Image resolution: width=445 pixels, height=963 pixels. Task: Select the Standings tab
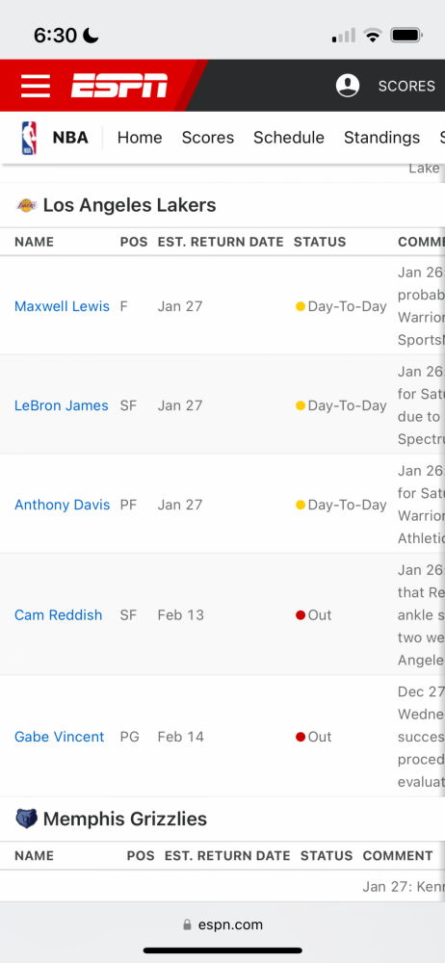[x=381, y=138]
